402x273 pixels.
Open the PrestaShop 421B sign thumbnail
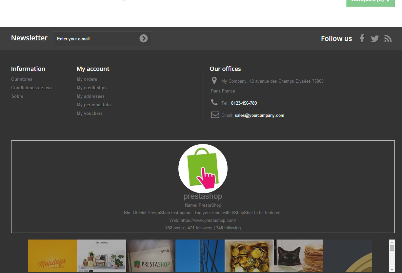point(151,256)
